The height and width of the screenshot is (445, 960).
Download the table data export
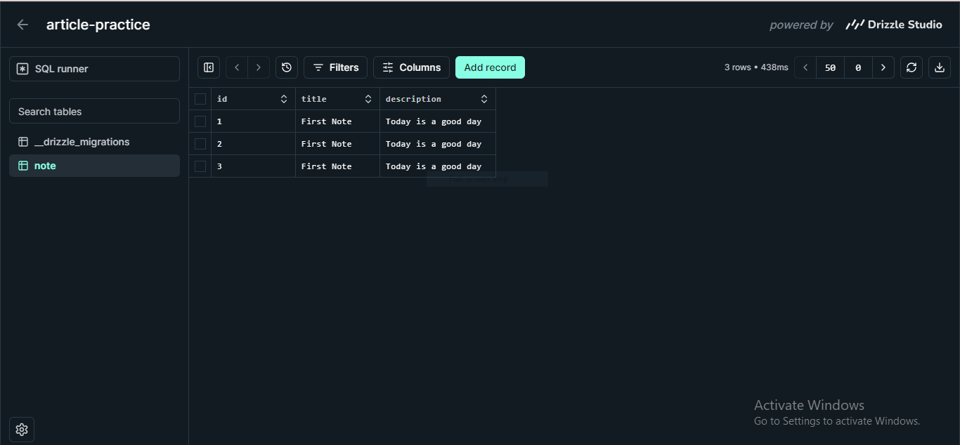coord(939,67)
